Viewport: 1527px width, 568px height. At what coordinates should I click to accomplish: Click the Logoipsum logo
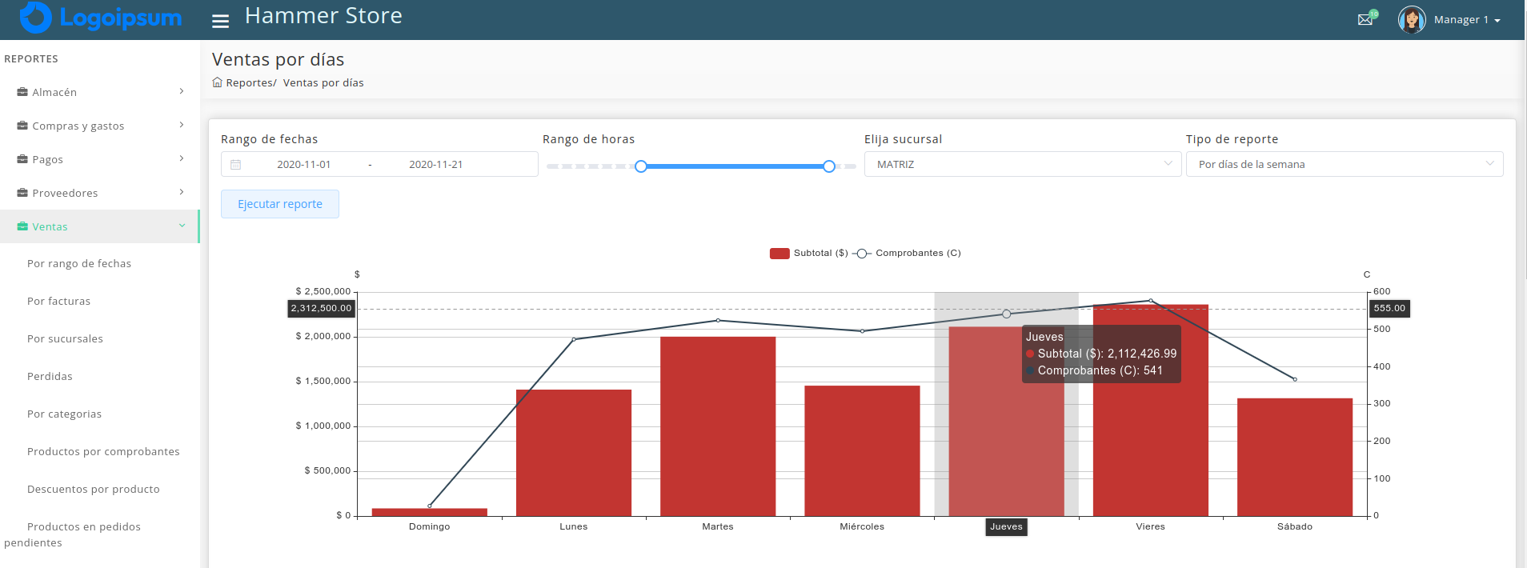coord(101,18)
